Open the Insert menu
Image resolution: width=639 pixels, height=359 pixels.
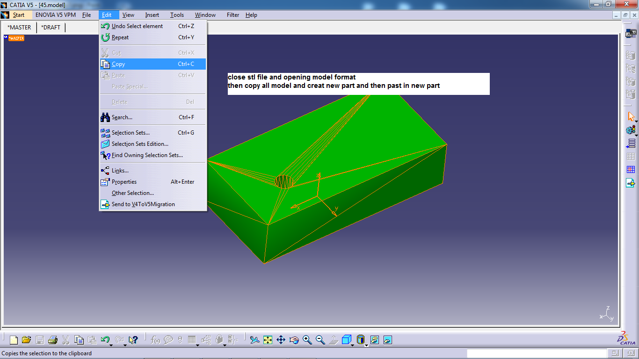pos(152,15)
